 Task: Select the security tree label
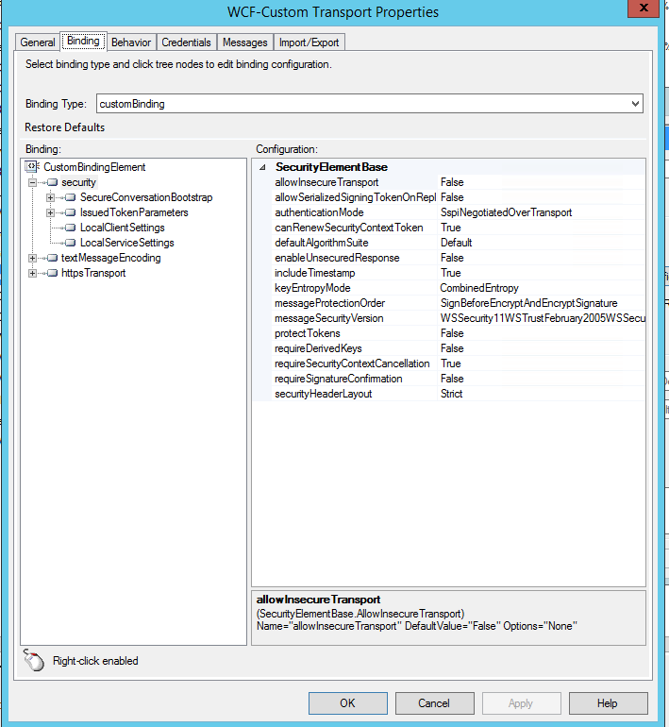(78, 182)
